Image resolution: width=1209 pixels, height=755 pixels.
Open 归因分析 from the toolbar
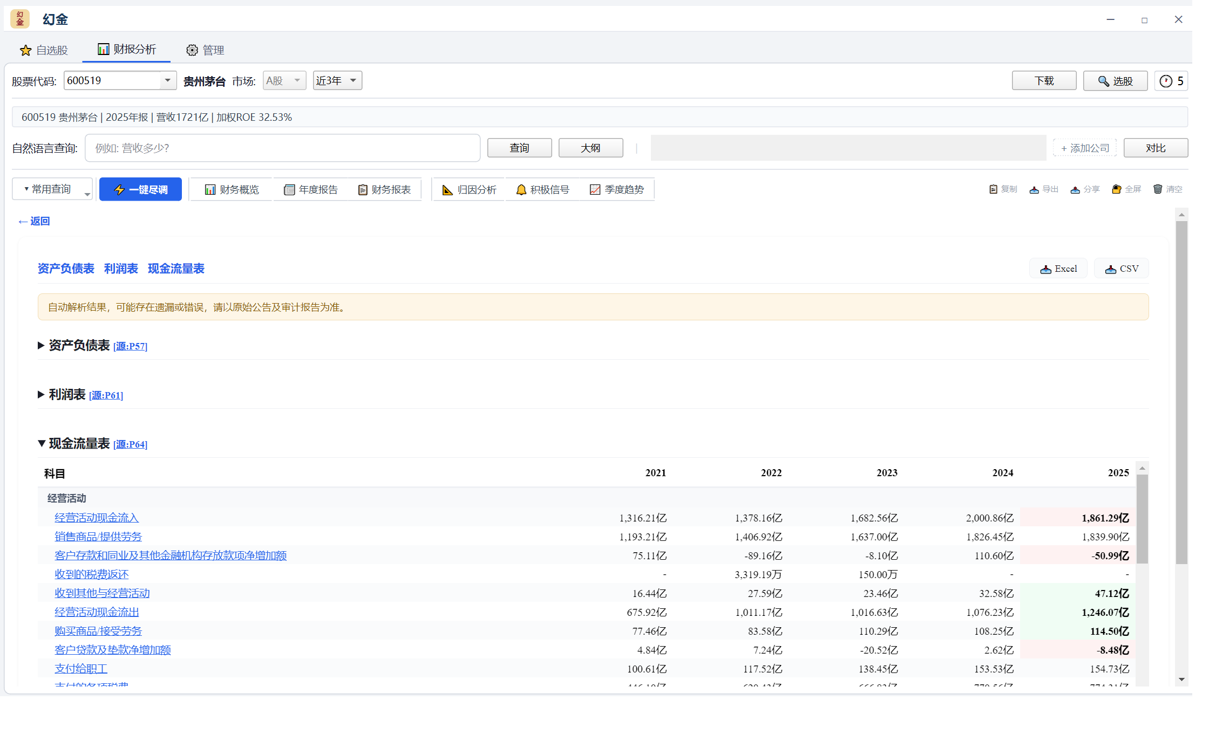click(x=468, y=190)
